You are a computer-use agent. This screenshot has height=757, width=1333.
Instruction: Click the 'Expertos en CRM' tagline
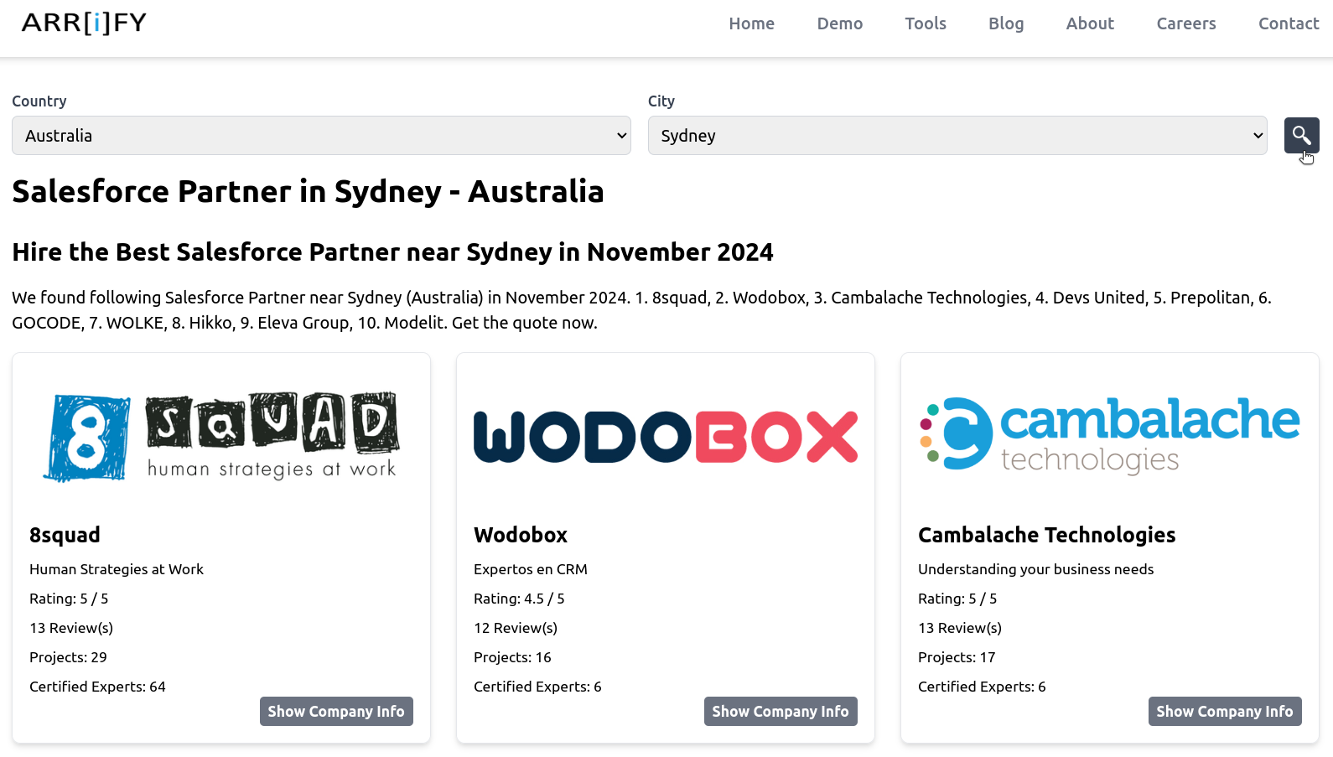coord(531,569)
